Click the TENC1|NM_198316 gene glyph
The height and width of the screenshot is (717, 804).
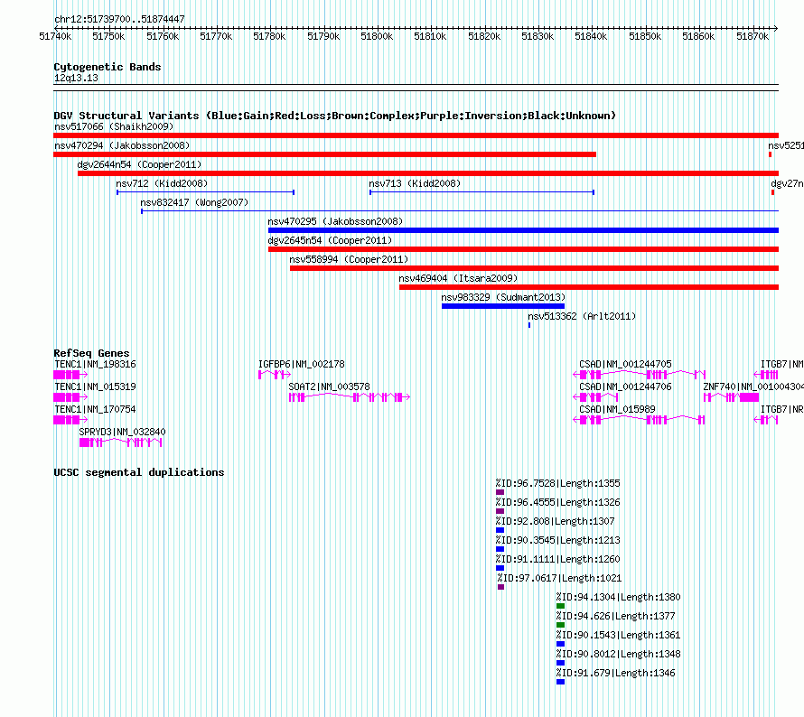coord(70,375)
